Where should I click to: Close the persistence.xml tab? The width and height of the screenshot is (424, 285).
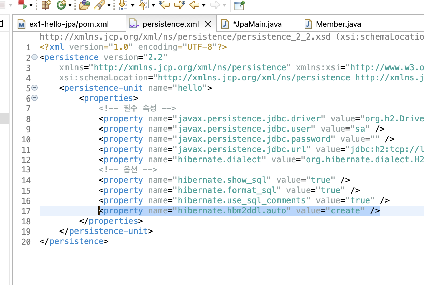[208, 24]
